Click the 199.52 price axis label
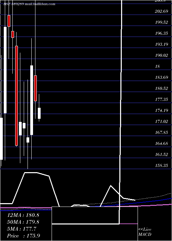Image resolution: width=172 pixels, height=241 pixels. point(161,22)
